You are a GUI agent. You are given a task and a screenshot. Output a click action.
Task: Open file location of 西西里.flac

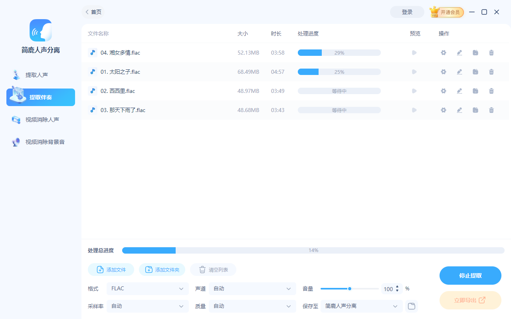coord(475,91)
